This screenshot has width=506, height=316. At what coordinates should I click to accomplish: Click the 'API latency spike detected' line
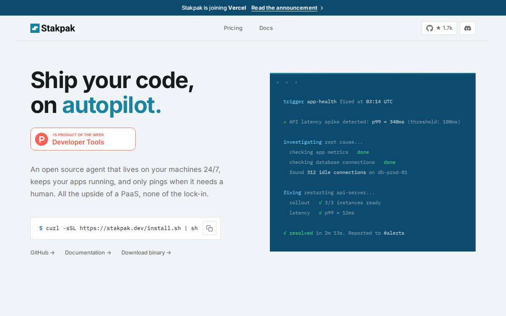point(372,122)
